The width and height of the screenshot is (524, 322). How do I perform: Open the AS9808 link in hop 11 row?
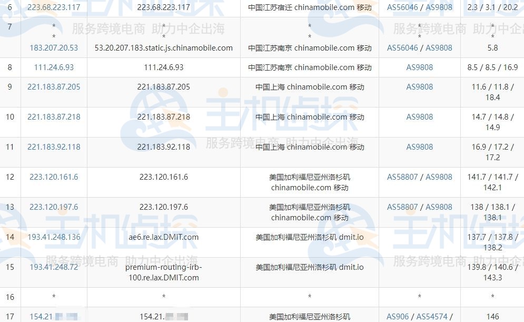[x=419, y=147]
